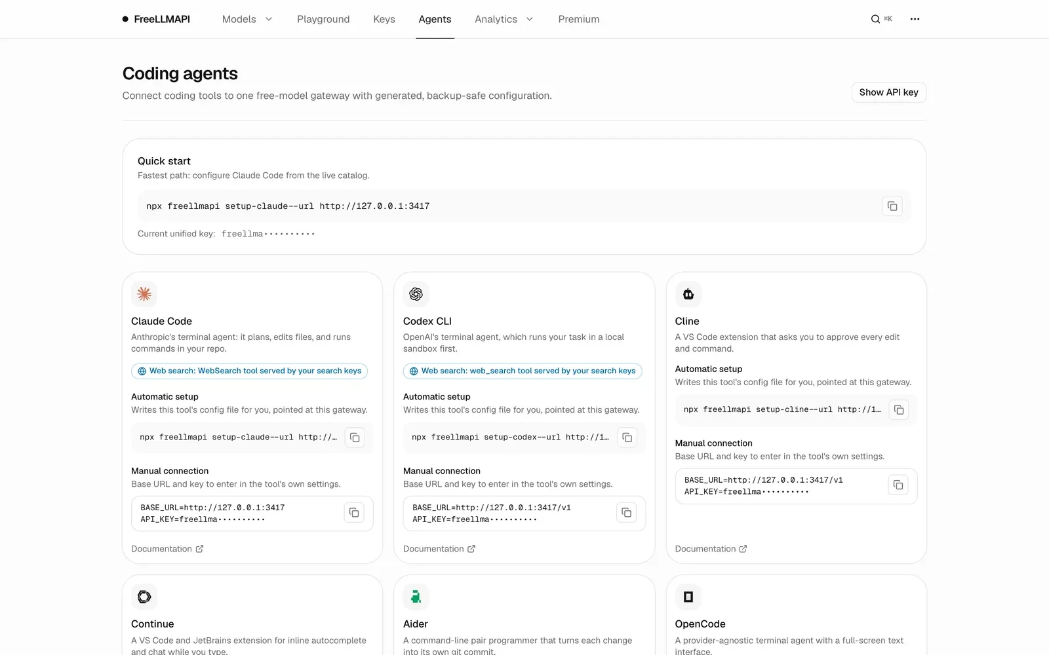Copy Cline automatic setup command
The image size is (1049, 655).
tap(899, 410)
